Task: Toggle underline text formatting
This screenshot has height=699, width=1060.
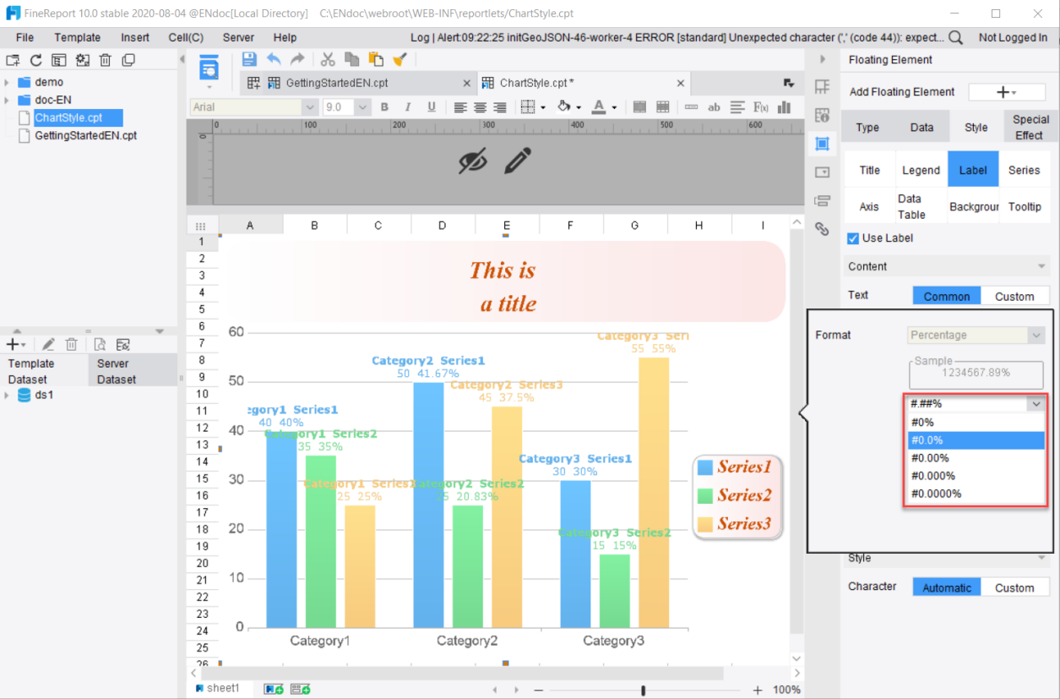Action: [x=432, y=107]
